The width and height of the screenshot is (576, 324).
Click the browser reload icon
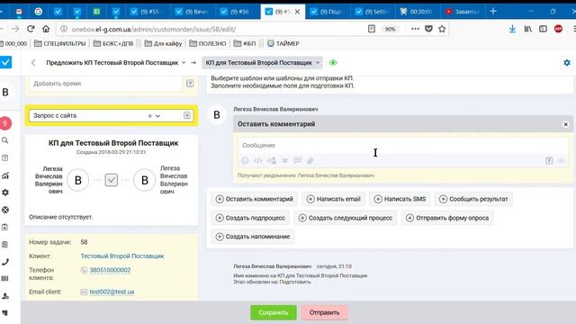31,29
